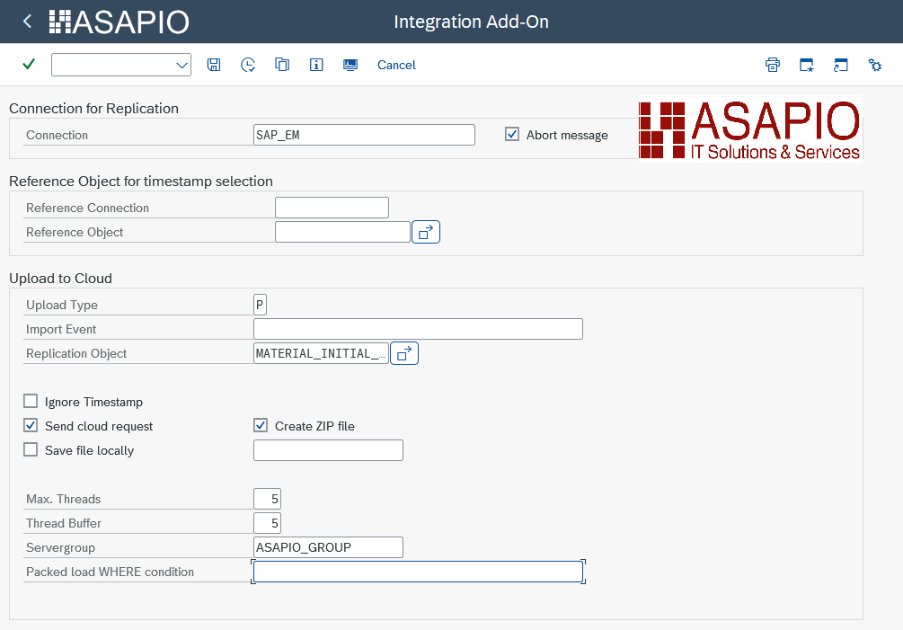Click the Replication Object field MATERIAL_INITIAL
903x630 pixels.
[x=321, y=353]
